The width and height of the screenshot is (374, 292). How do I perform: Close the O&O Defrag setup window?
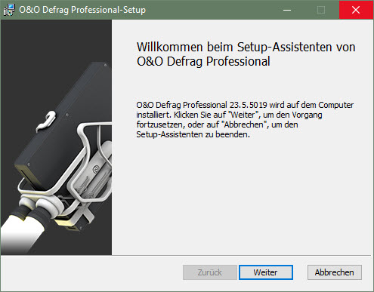tap(356, 10)
